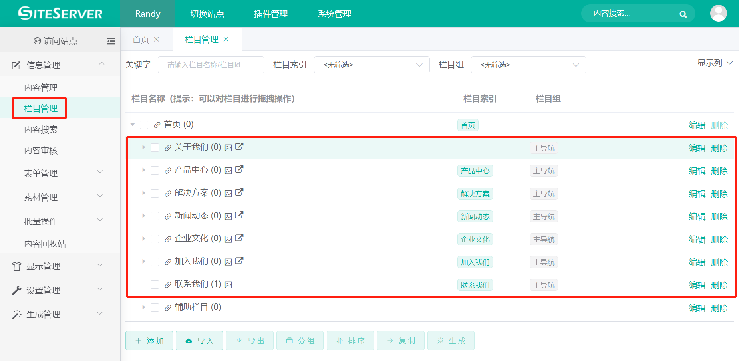The width and height of the screenshot is (739, 361).
Task: Expand the 解决方案 tree node
Action: click(143, 193)
